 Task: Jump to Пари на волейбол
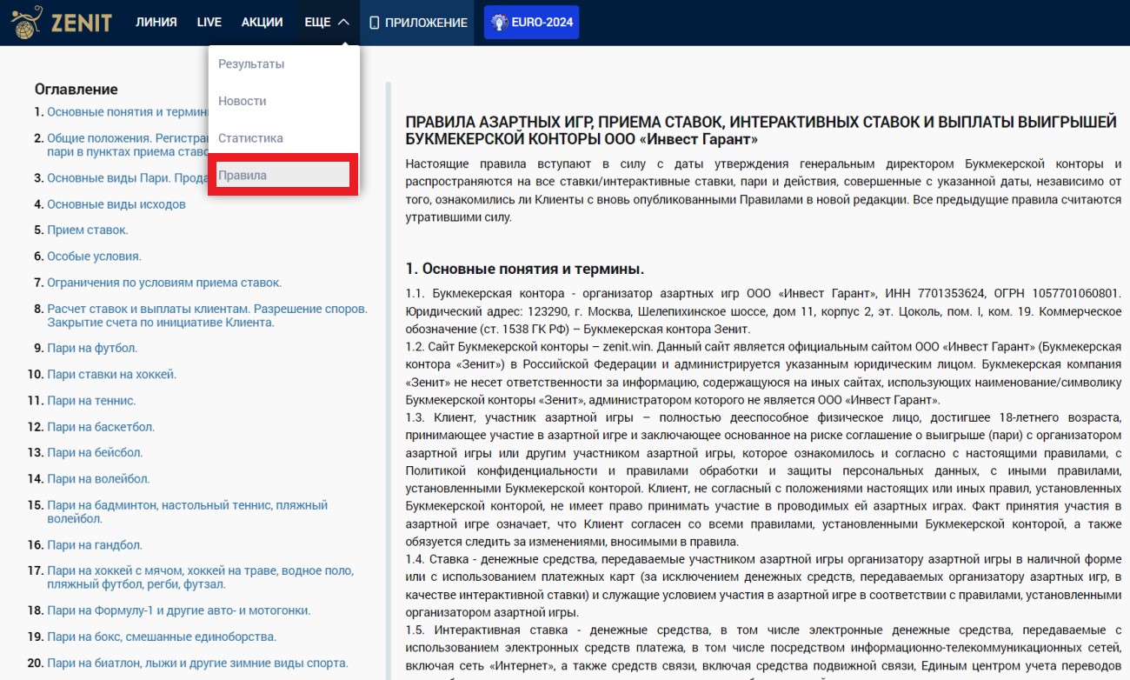[x=98, y=479]
